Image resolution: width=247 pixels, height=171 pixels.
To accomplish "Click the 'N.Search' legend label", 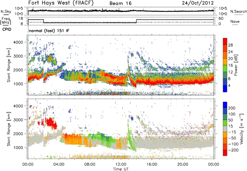I will (238, 11).
